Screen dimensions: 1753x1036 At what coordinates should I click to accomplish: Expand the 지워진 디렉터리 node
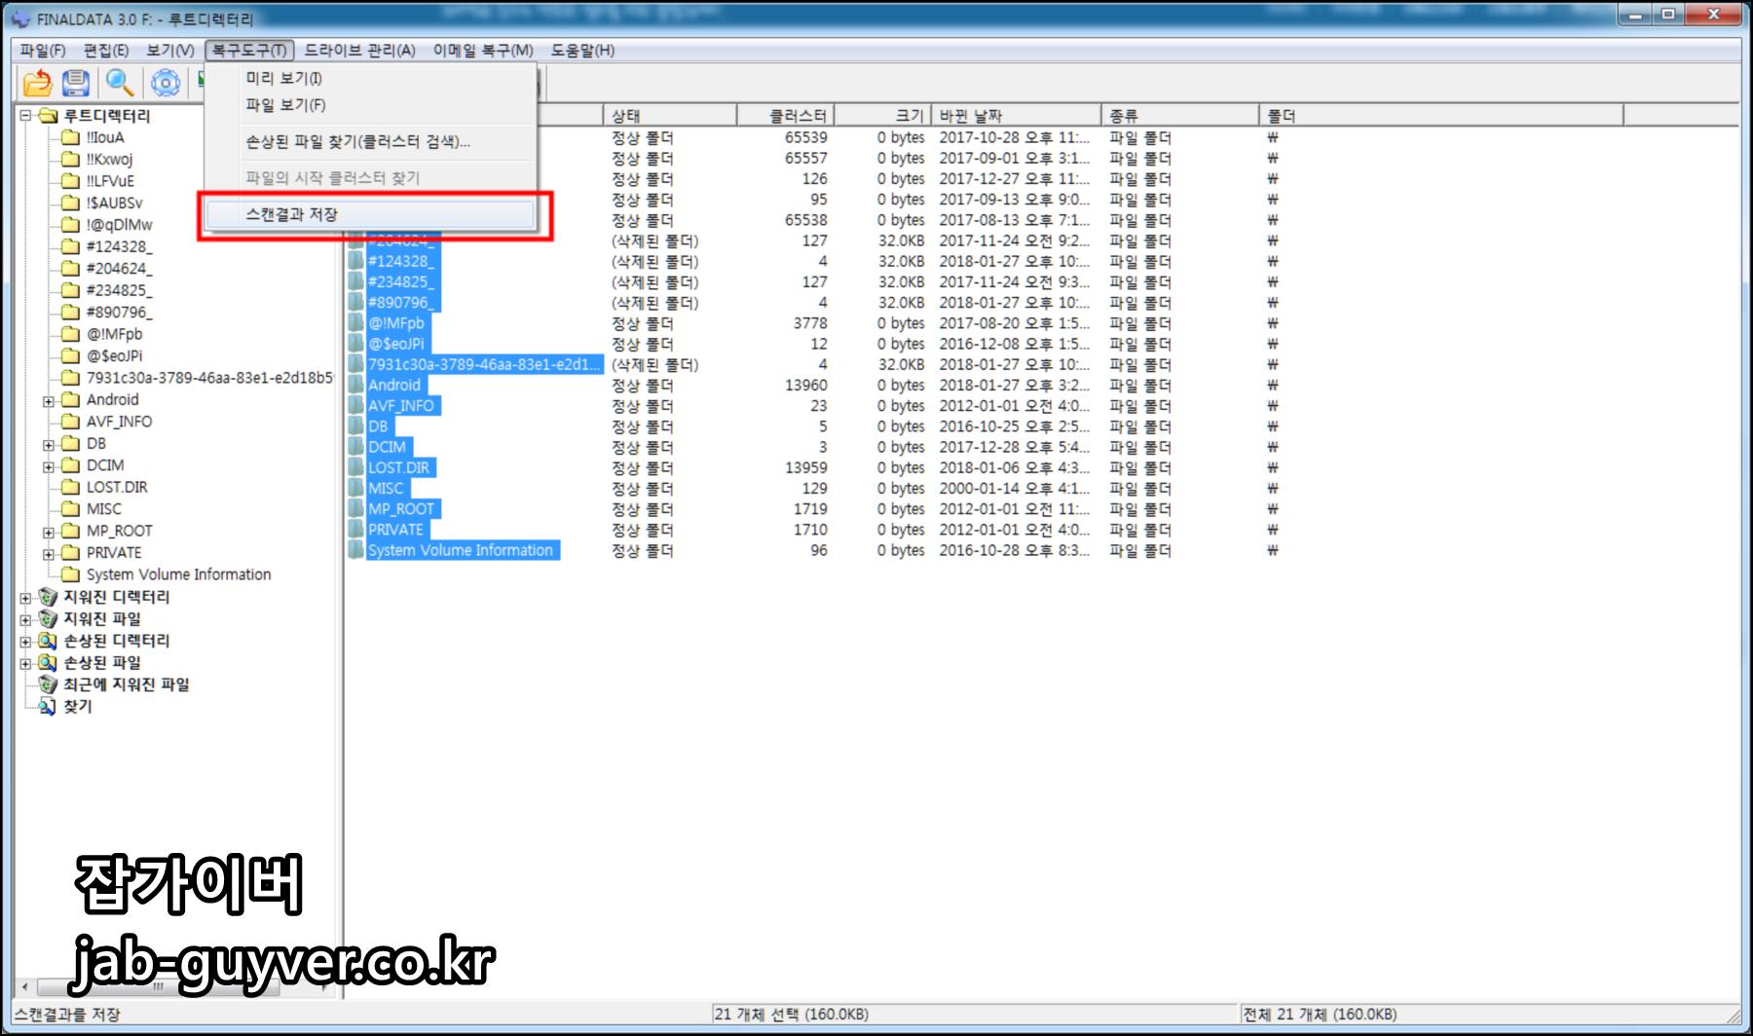coord(26,597)
